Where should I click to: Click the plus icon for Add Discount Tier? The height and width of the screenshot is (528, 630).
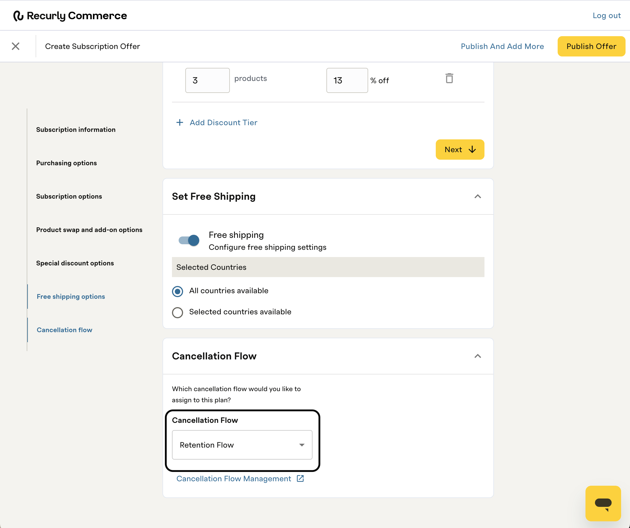point(180,122)
